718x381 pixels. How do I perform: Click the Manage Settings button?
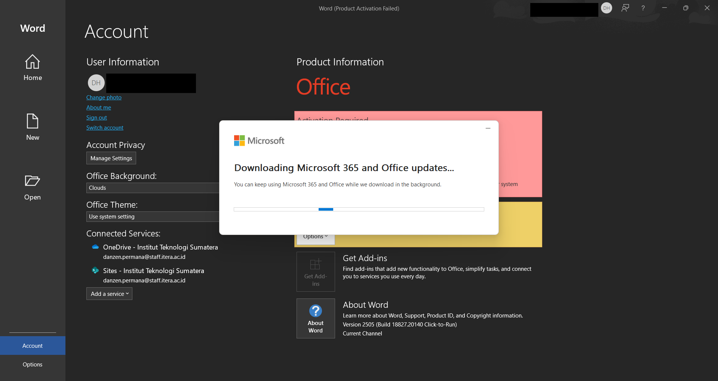click(111, 158)
